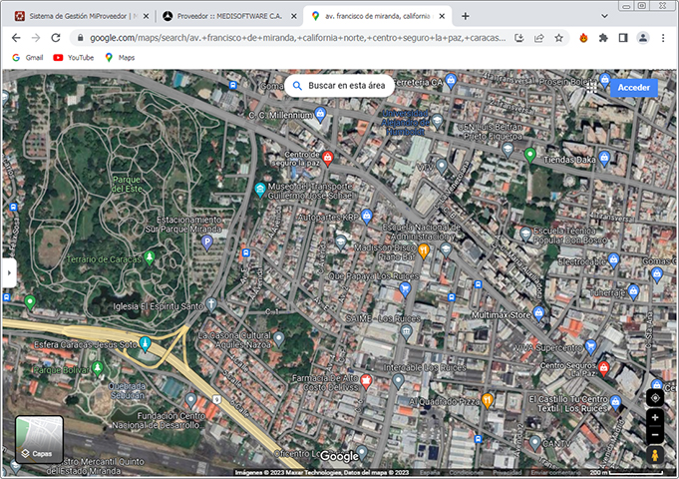The width and height of the screenshot is (679, 479).
Task: Toggle the browser side panel
Action: coord(623,38)
